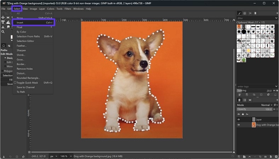Decrease Opacity with minus button
Screen dimensions: 279x159
[x=274, y=109]
